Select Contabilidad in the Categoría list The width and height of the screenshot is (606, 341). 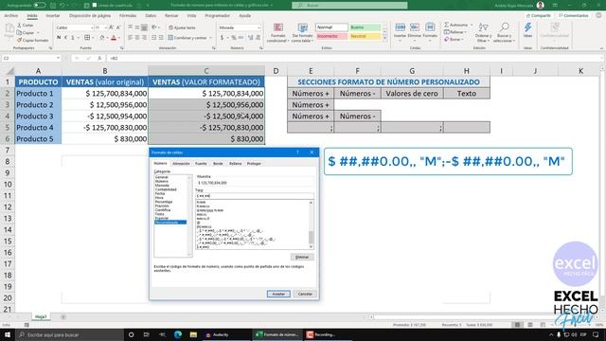(167, 189)
